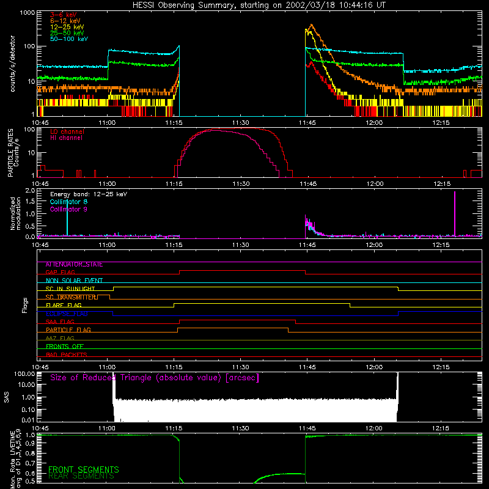
Task: Click the ECLIPSE_FLAG label
Action: 67,314
